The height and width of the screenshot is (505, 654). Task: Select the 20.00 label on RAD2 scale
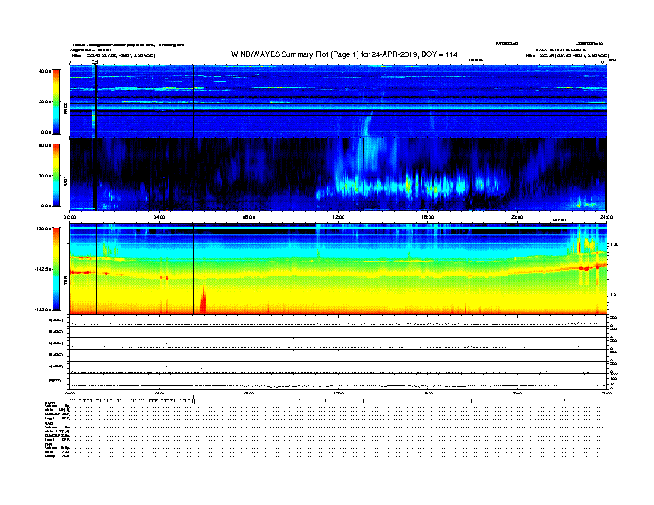pyautogui.click(x=45, y=101)
